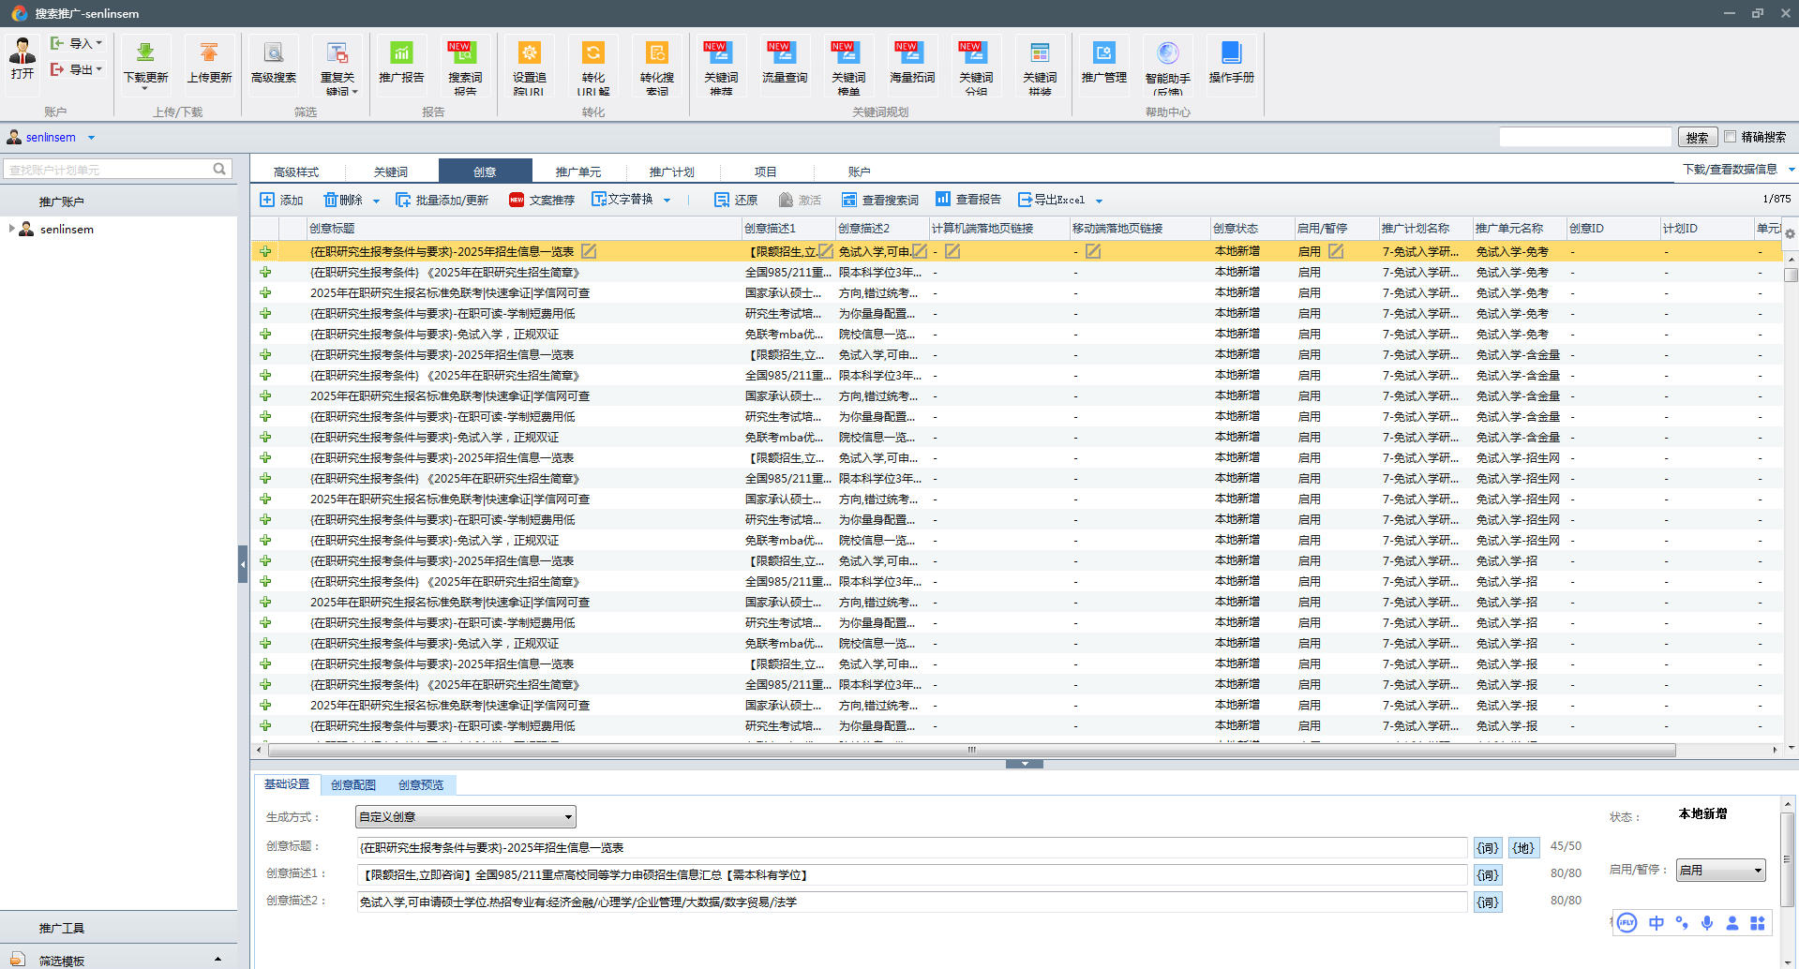Open the 推广报告 report icon

(401, 53)
